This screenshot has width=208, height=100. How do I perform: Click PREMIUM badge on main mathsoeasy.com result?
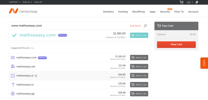[62, 35]
